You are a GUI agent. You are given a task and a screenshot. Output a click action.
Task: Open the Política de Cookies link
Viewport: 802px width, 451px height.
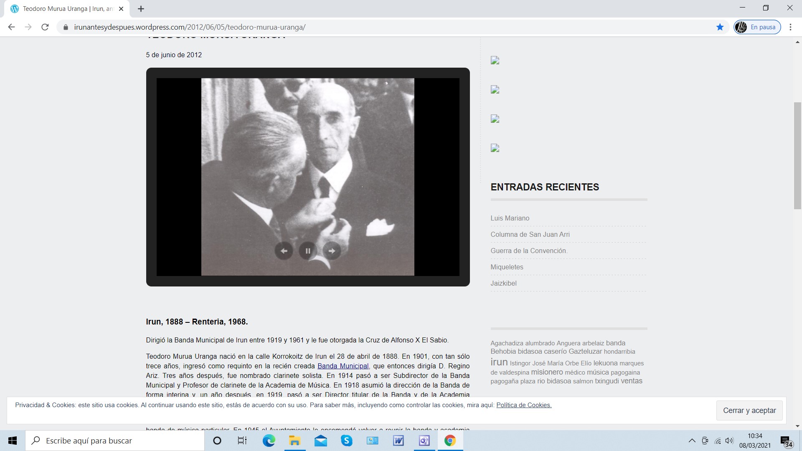tap(524, 405)
